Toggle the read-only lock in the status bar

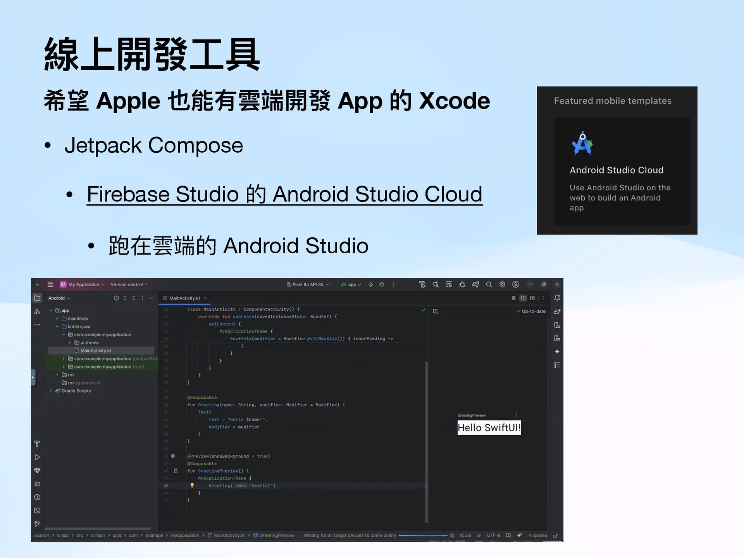556,536
